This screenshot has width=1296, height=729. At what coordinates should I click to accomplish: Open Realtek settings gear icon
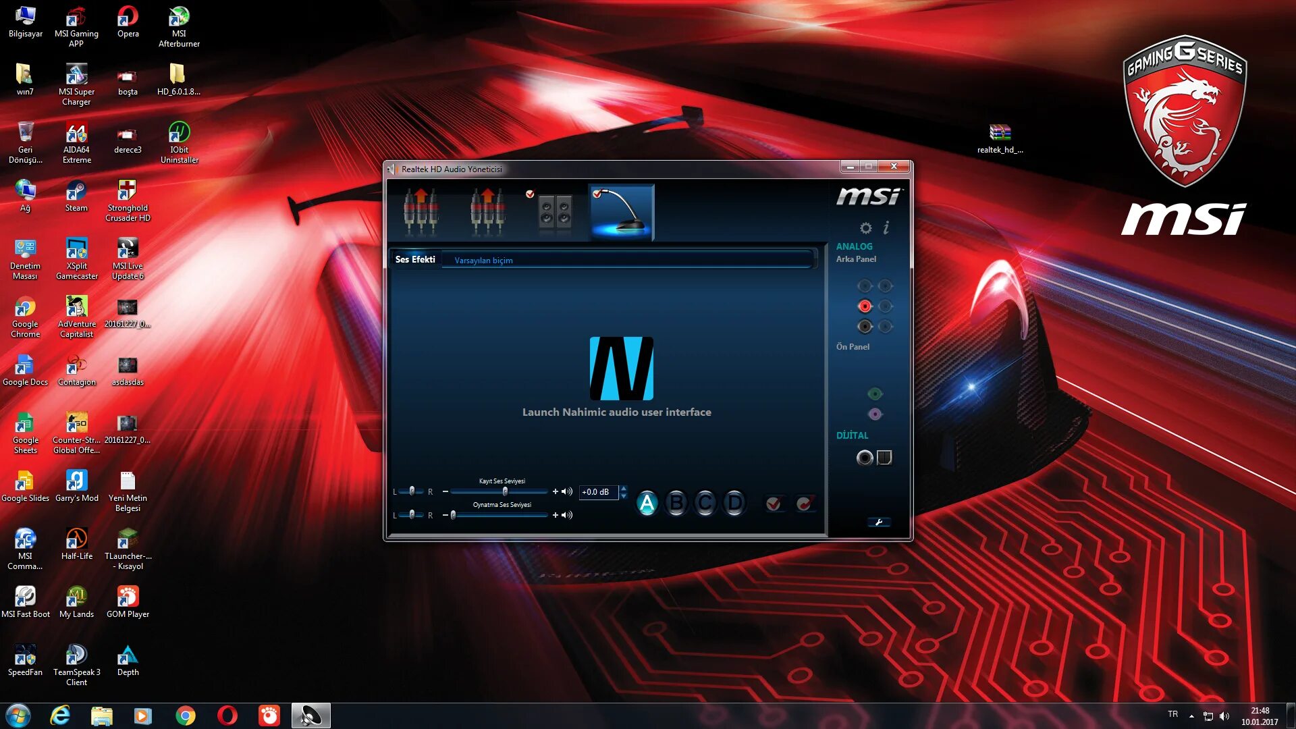(865, 228)
